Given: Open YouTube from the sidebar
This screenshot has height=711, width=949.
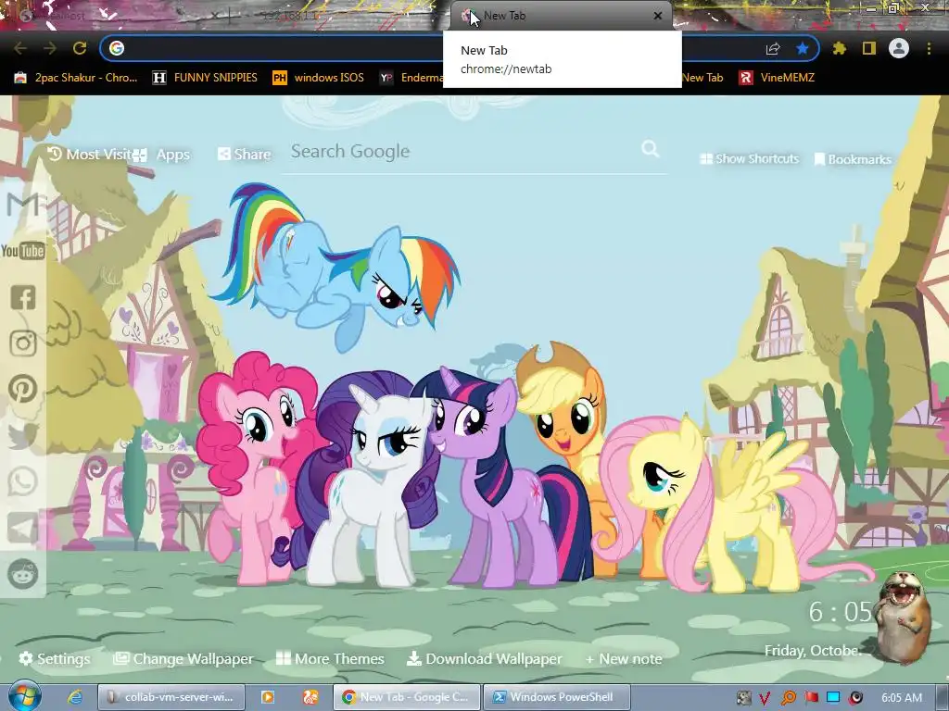Looking at the screenshot, I should click(23, 250).
